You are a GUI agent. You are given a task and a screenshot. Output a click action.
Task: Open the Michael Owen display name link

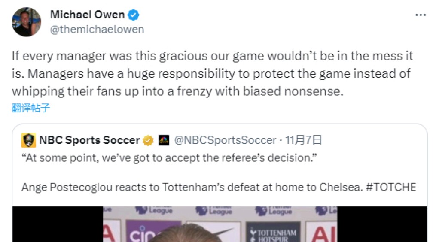pos(87,15)
